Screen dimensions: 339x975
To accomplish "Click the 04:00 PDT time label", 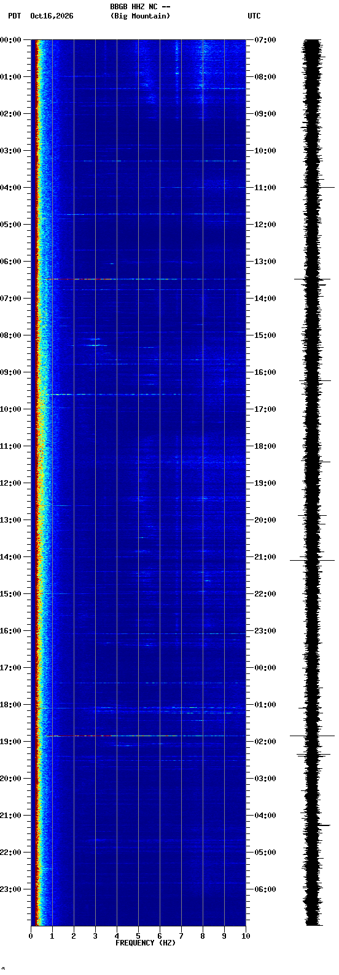I will point(10,188).
